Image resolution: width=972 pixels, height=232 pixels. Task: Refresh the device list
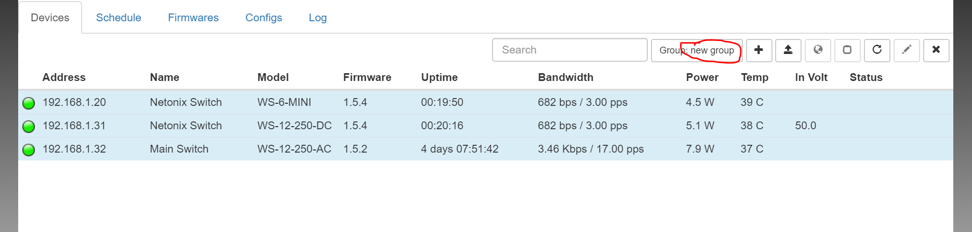tap(877, 50)
